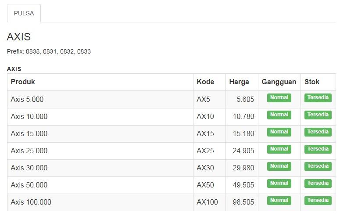347x223 pixels.
Task: Click the AX5 code cell
Action: click(209, 100)
